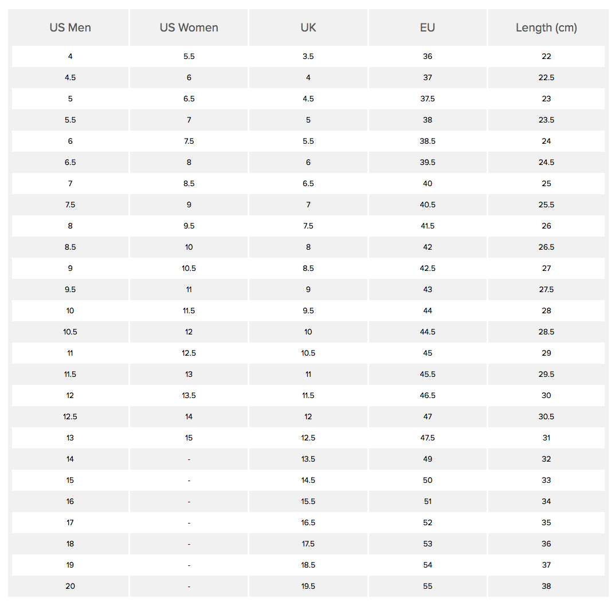The height and width of the screenshot is (610, 615).
Task: Click US Men size 16 cell
Action: tap(70, 501)
